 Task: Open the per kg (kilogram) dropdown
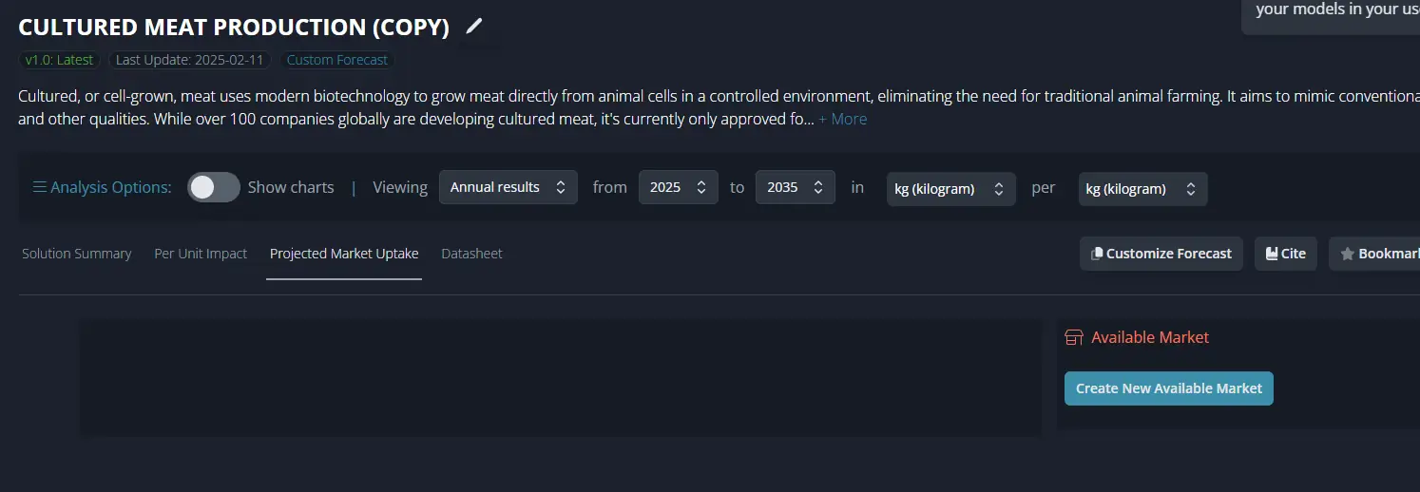pos(1142,189)
